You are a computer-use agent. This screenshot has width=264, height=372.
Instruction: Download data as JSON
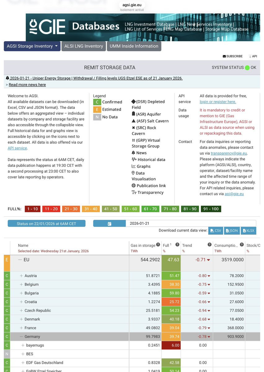[232, 231]
